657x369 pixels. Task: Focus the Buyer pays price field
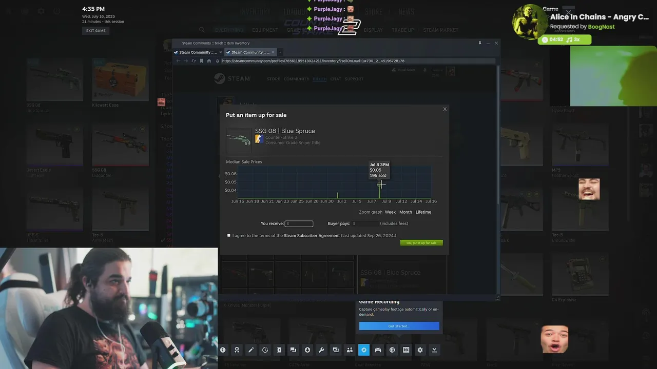coord(365,223)
